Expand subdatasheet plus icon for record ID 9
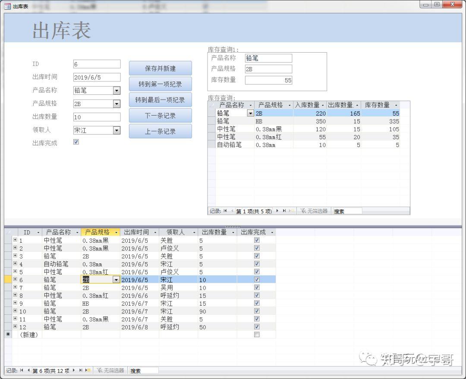The image size is (466, 379). (15, 303)
